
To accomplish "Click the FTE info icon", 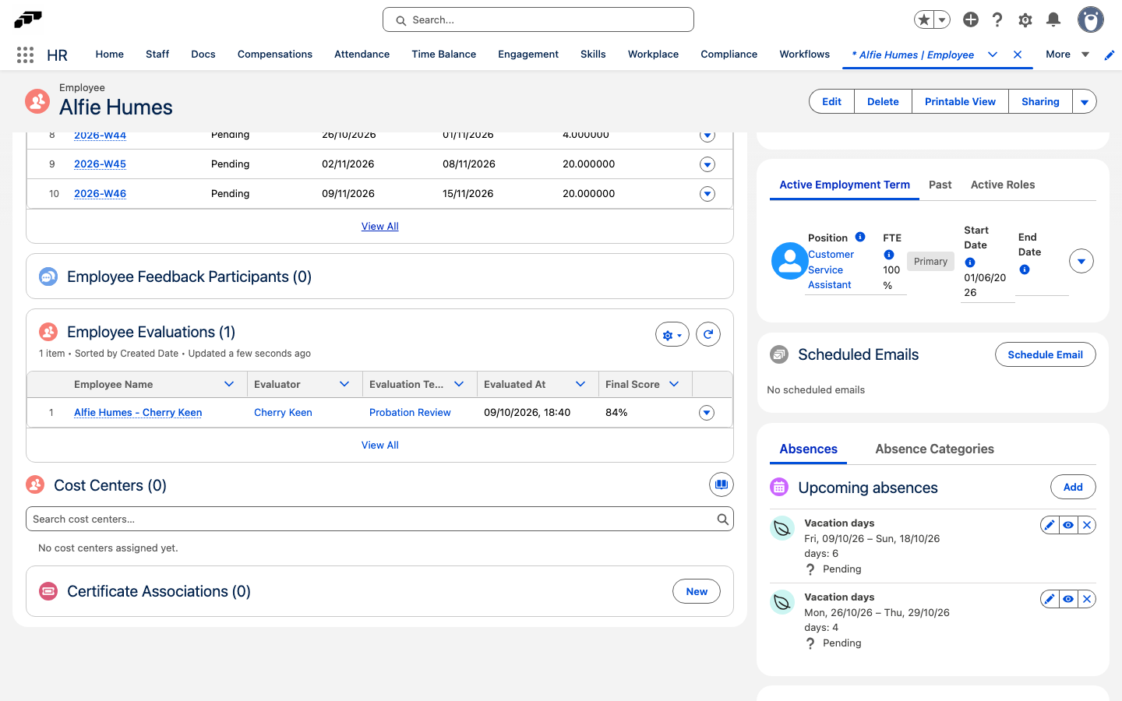I will pos(889,255).
